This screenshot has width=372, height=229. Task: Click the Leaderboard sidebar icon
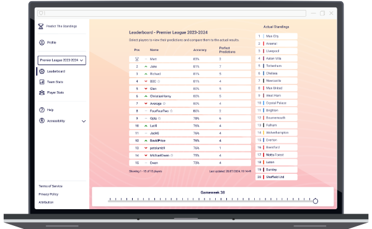[x=42, y=71]
